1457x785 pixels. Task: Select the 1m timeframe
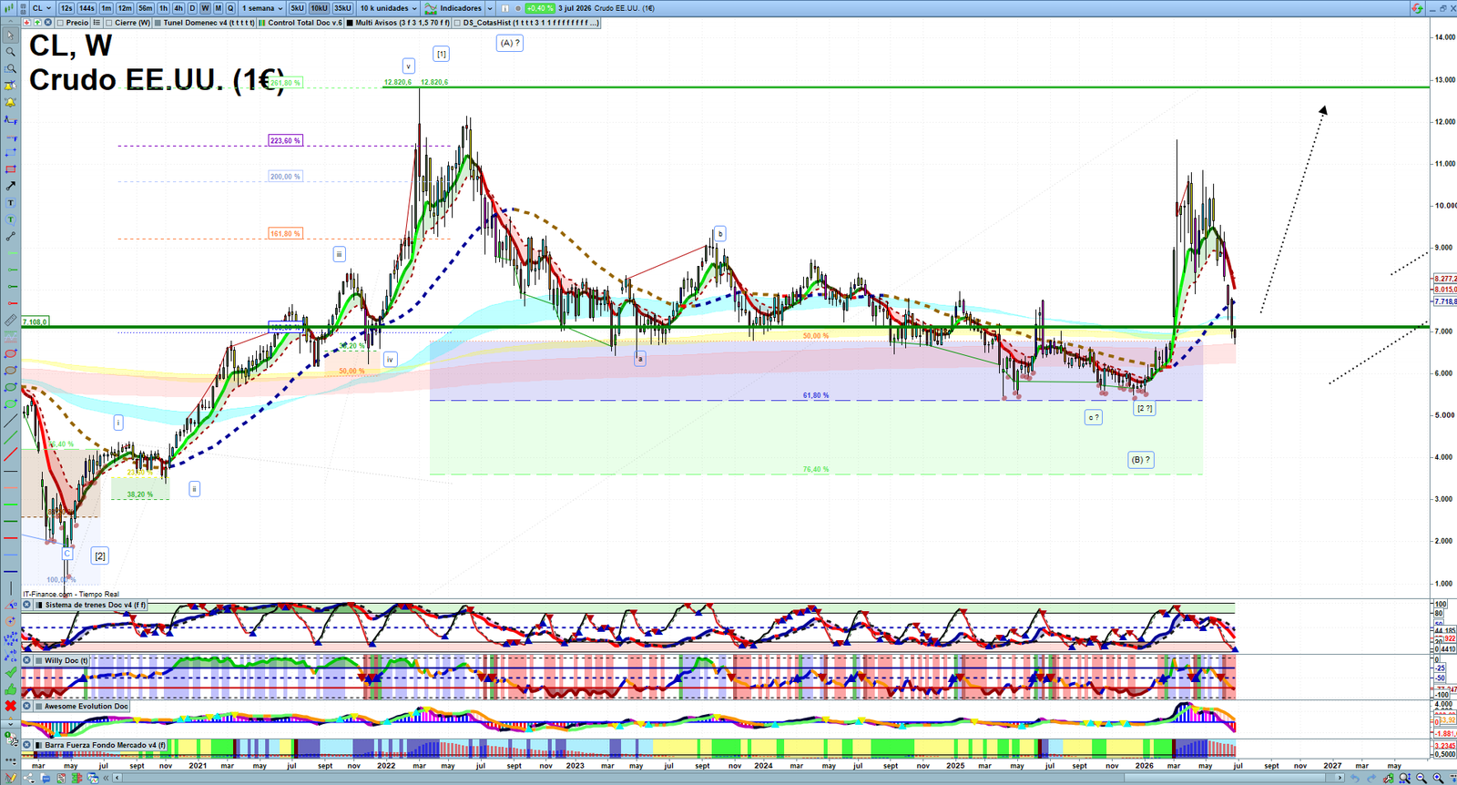(107, 8)
